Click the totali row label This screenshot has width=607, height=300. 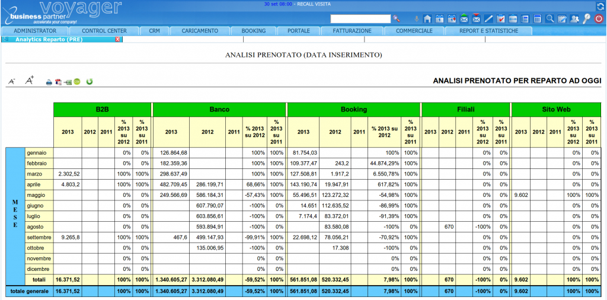point(39,279)
